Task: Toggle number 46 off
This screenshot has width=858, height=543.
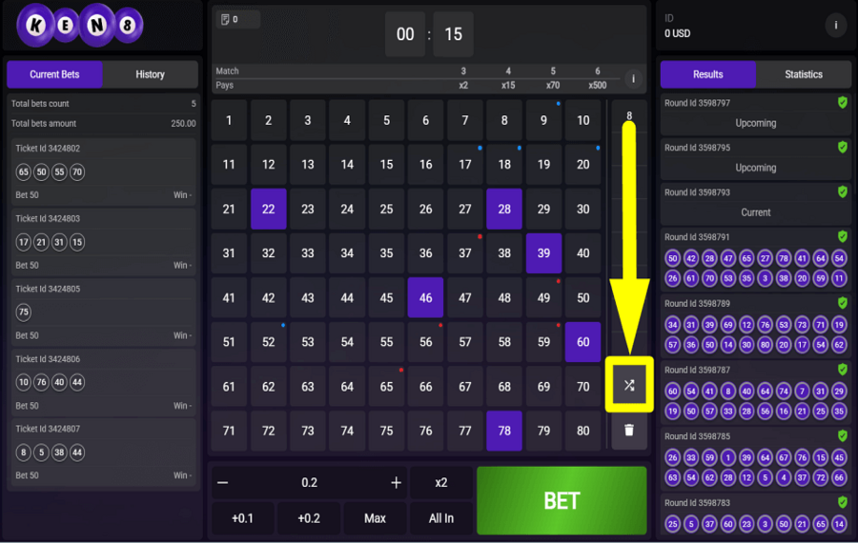Action: 425,297
